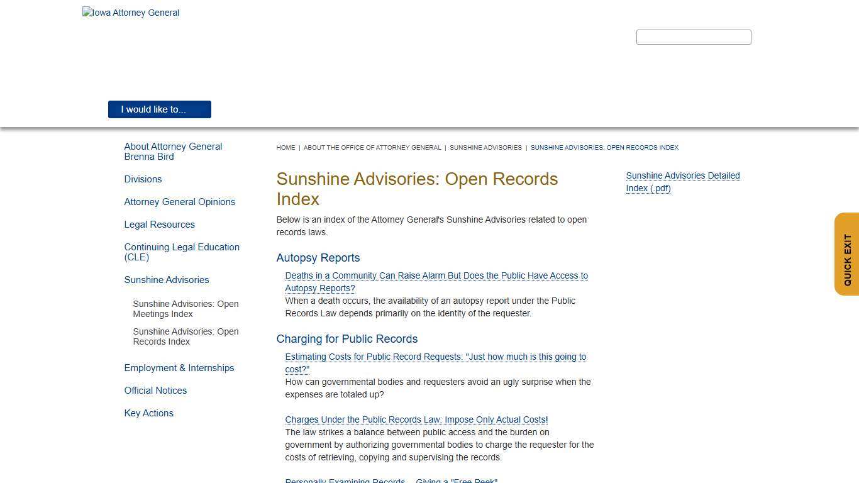Viewport: 859px width, 483px height.
Task: Select Sunshine Advisories: Open Records Index
Action: [x=186, y=336]
